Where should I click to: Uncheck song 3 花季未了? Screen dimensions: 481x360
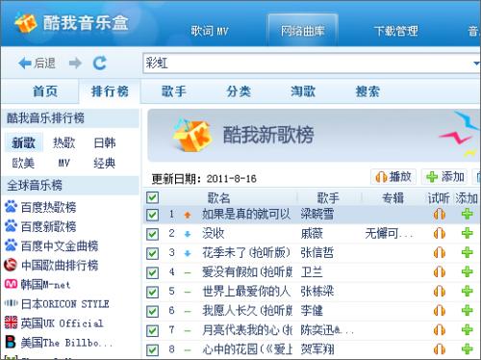point(152,253)
